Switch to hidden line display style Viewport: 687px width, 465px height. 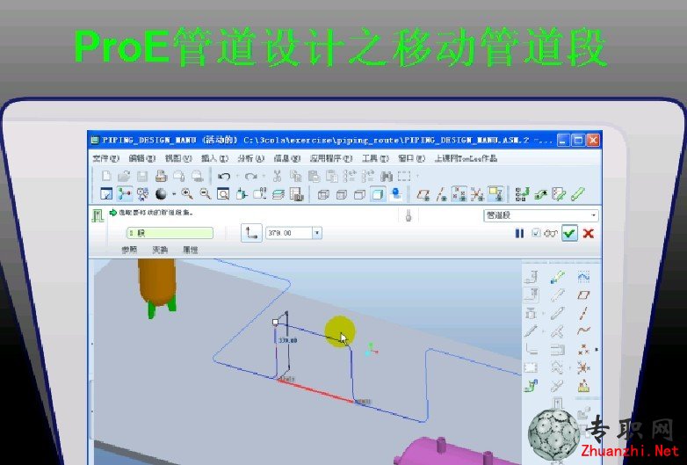coord(342,193)
